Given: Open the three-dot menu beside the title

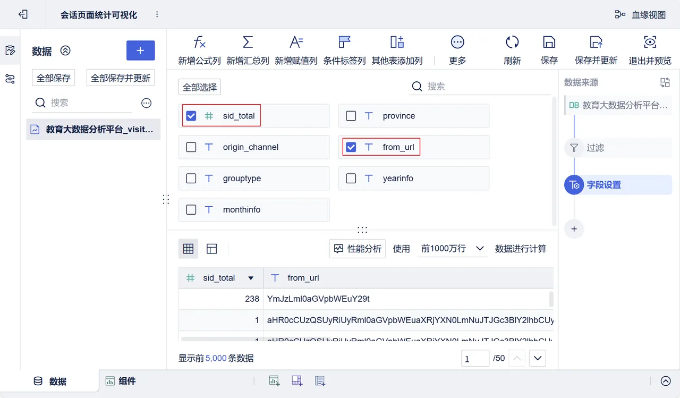Looking at the screenshot, I should pos(157,14).
